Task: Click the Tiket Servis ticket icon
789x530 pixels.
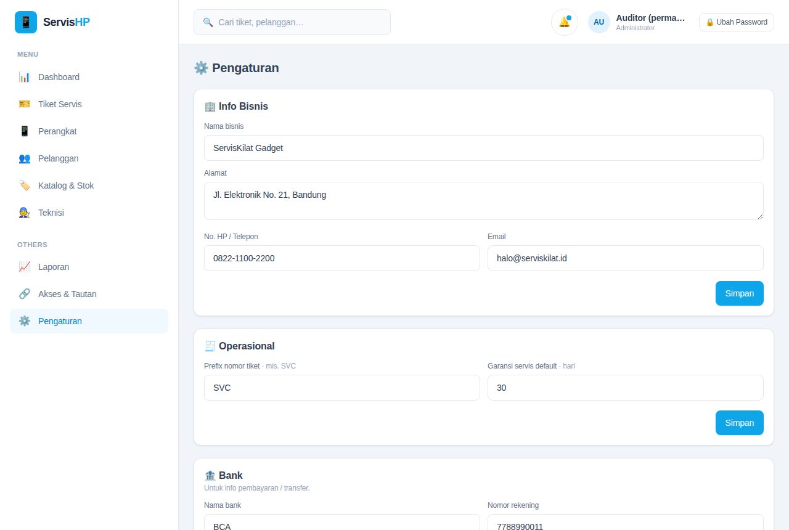Action: (x=25, y=104)
